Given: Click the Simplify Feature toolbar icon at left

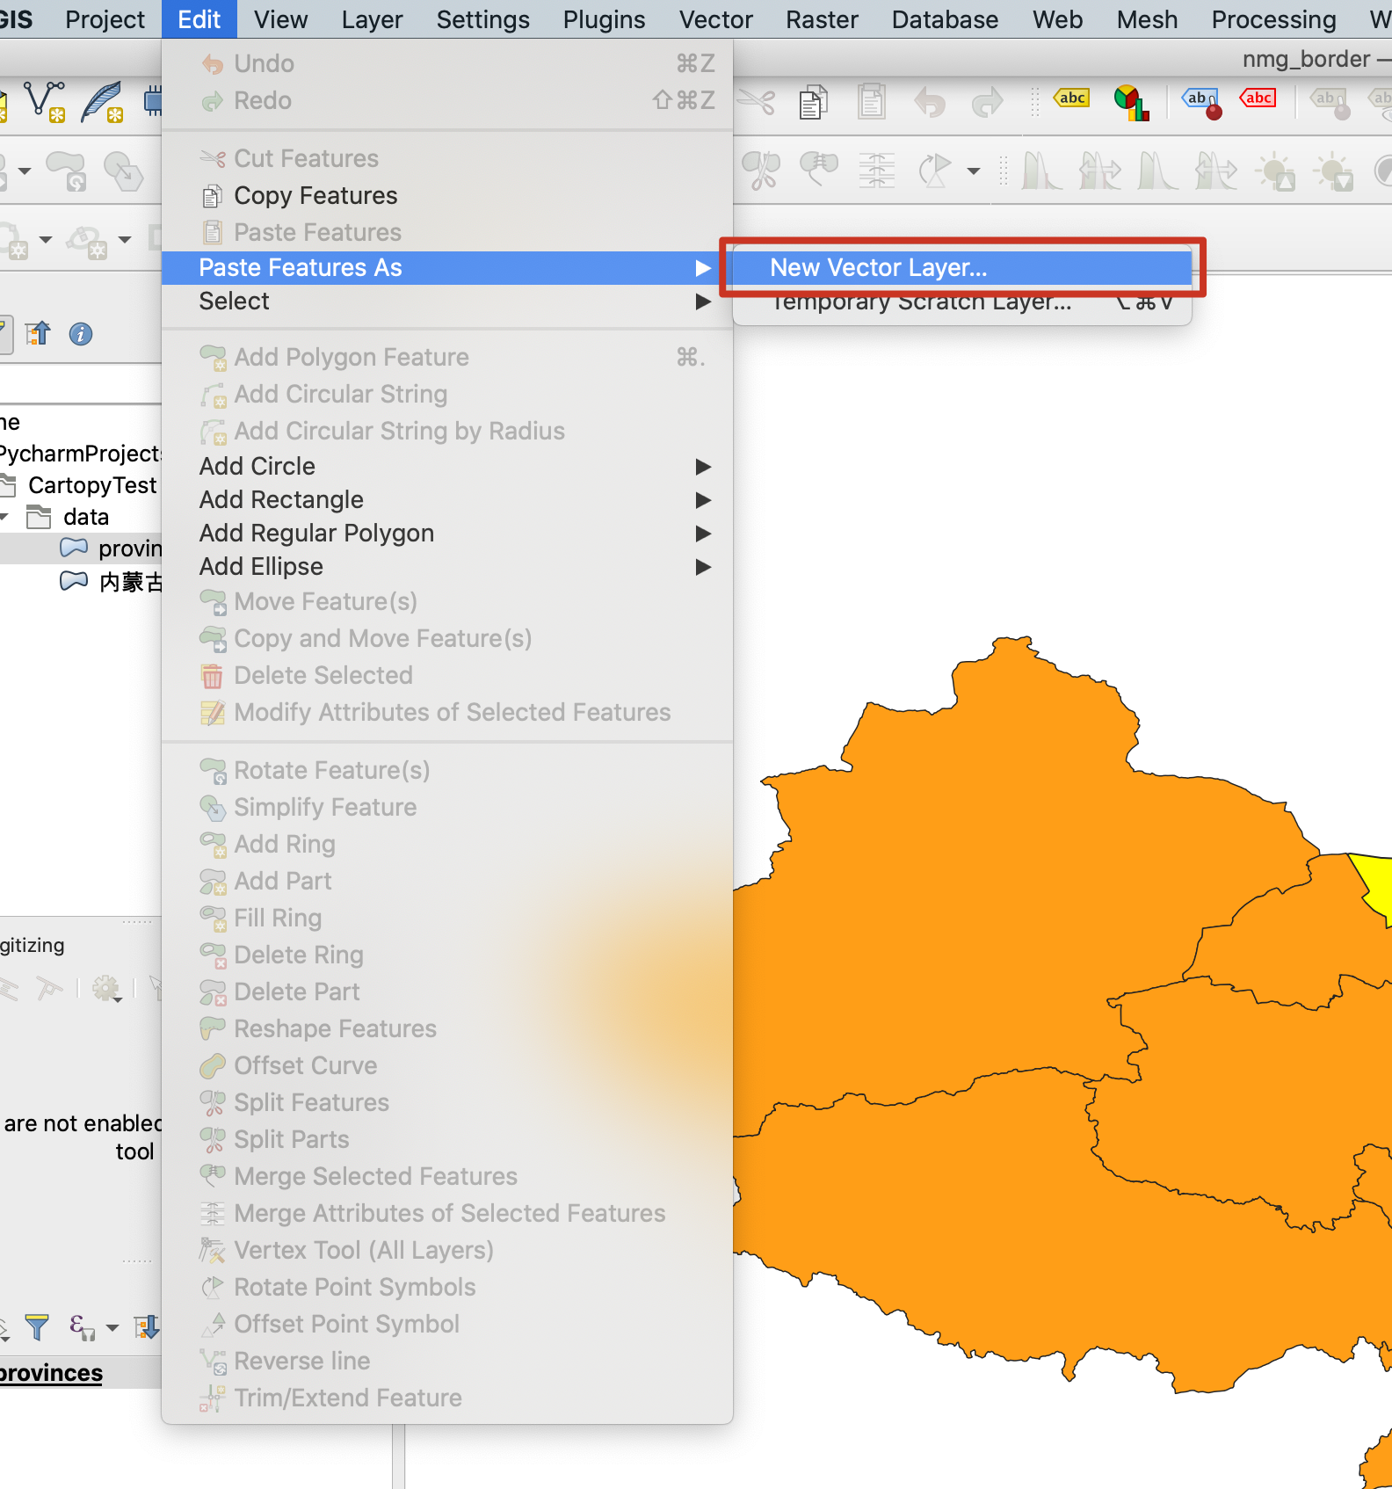Looking at the screenshot, I should [x=123, y=171].
